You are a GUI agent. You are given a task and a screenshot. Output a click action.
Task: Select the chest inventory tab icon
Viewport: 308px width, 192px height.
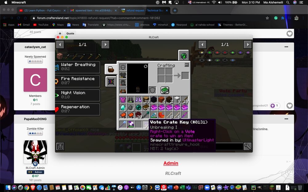point(111,69)
